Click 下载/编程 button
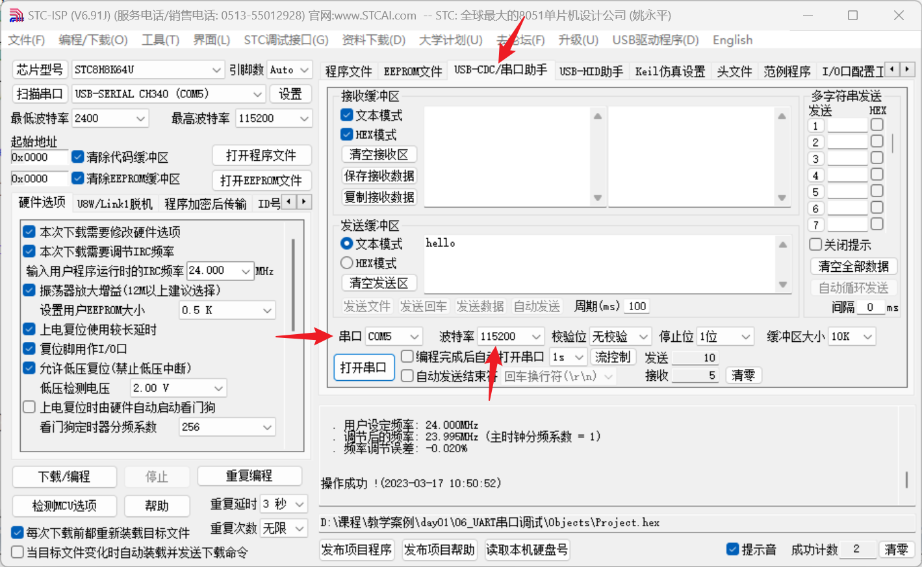 pyautogui.click(x=64, y=477)
